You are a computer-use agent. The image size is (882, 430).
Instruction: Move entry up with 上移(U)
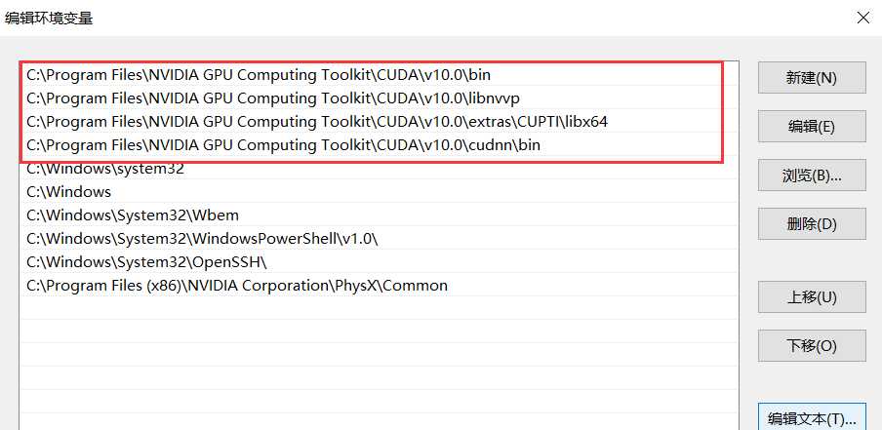pos(812,297)
